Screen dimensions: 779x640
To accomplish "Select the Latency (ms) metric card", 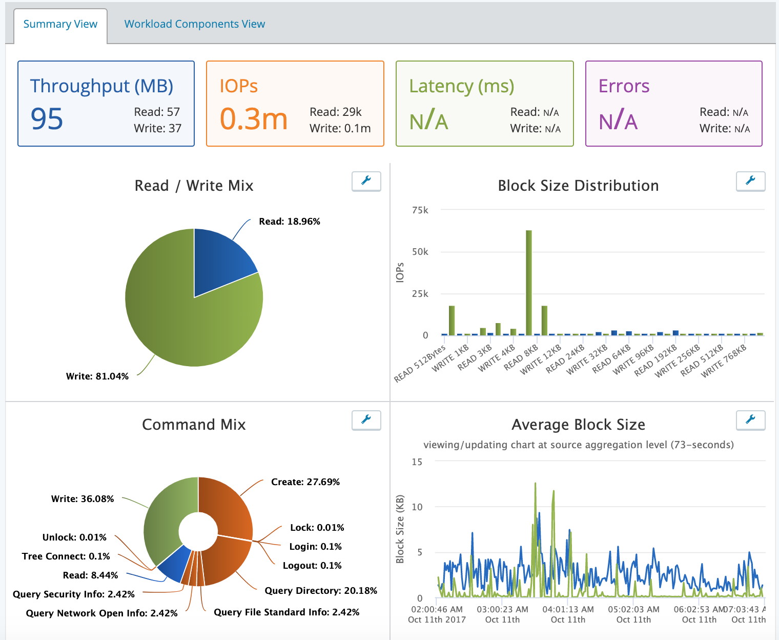I will point(484,104).
